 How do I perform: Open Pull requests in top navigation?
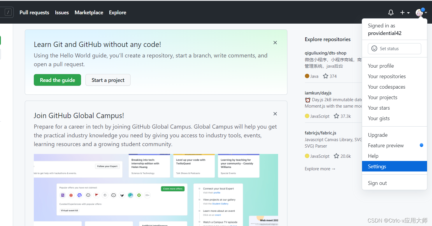(34, 13)
